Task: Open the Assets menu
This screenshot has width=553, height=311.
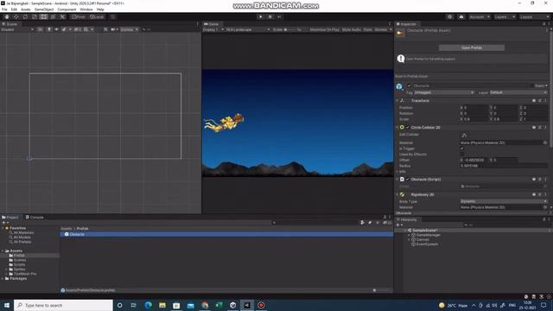Action: click(26, 10)
